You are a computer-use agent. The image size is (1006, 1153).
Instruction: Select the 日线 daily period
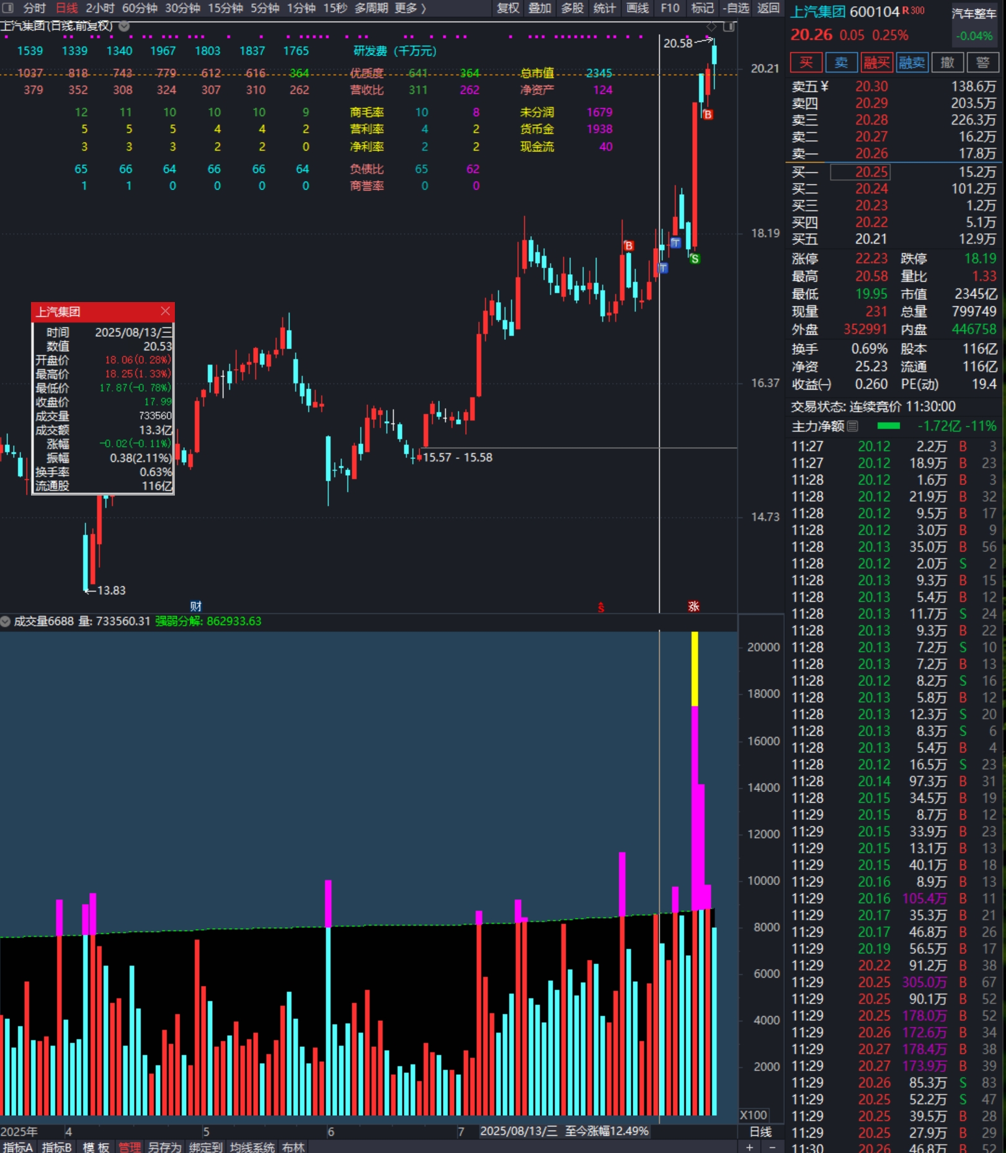67,8
